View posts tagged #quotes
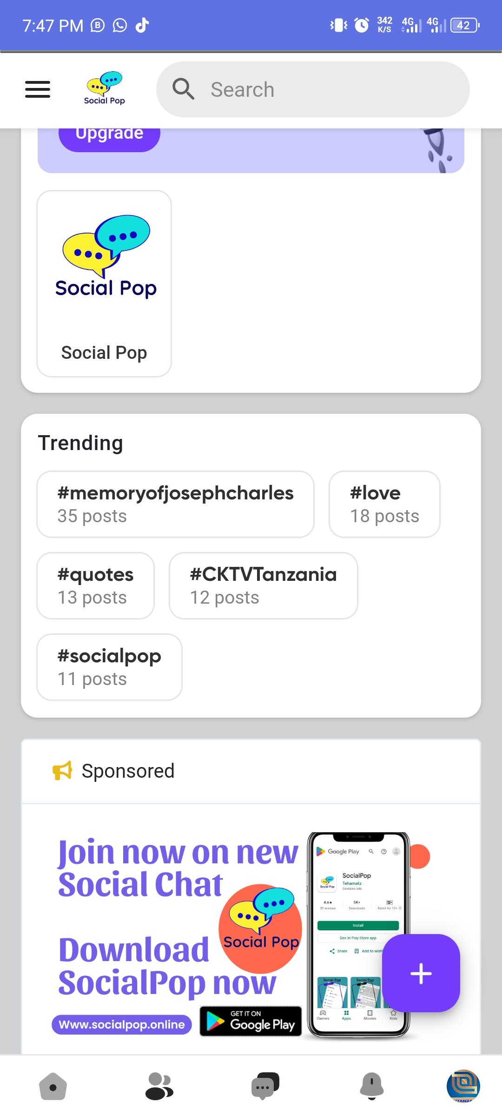This screenshot has height=1117, width=502. click(x=95, y=585)
